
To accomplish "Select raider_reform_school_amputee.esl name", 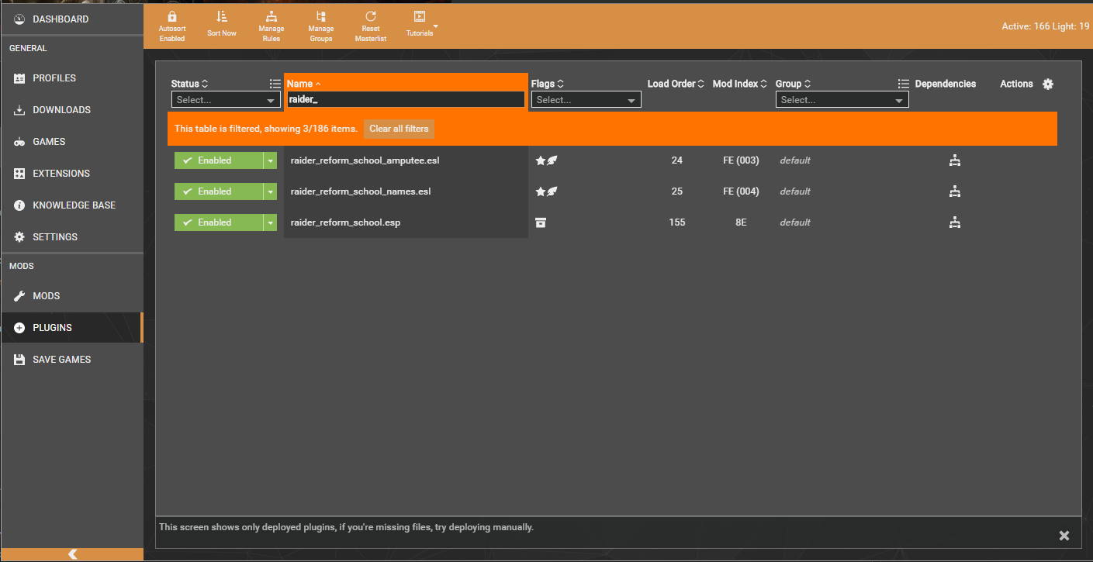I will [x=365, y=160].
